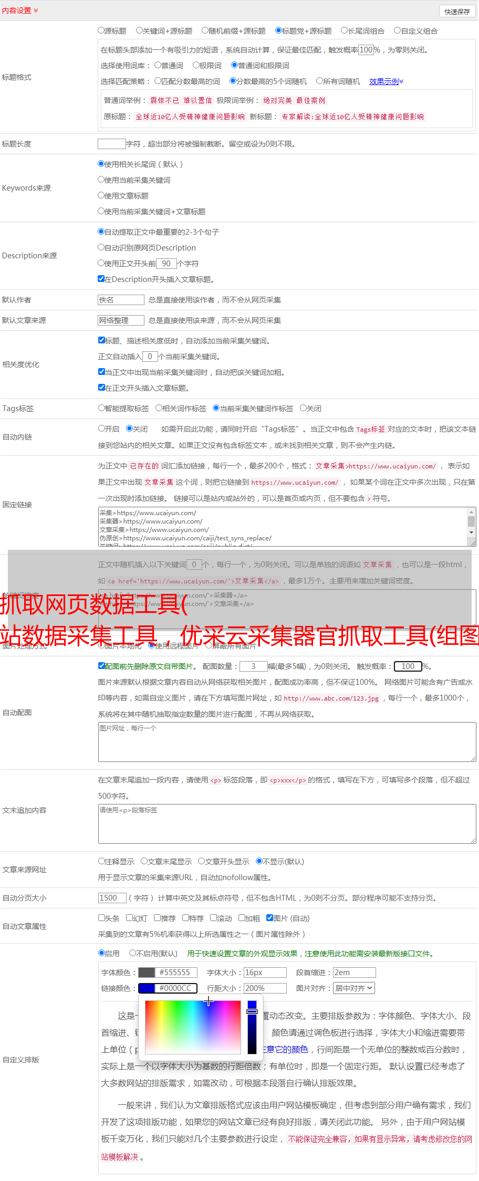Click the 文末追加内容 textarea
The image size is (479, 1181).
[287, 824]
